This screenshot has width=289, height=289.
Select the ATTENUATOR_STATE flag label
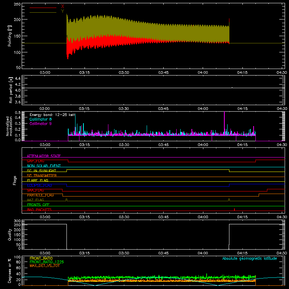pos(44,156)
